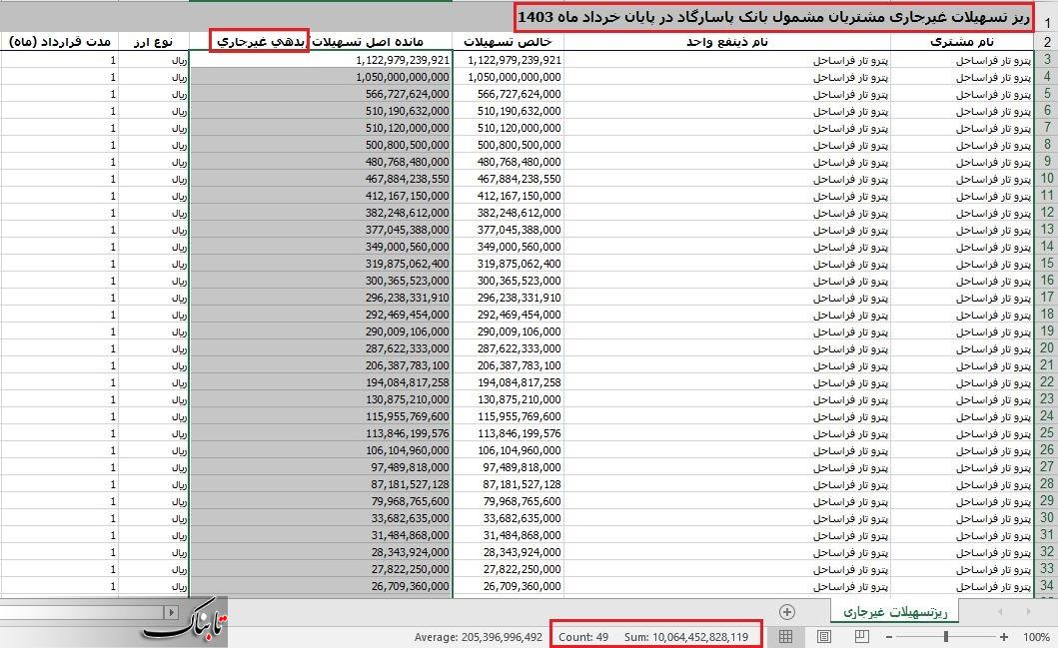Select the نوع ارز header cell
The width and height of the screenshot is (1058, 648).
click(x=153, y=41)
